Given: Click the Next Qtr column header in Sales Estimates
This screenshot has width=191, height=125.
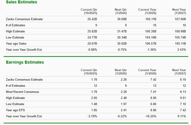Looking at the screenshot, I should pos(120,12).
